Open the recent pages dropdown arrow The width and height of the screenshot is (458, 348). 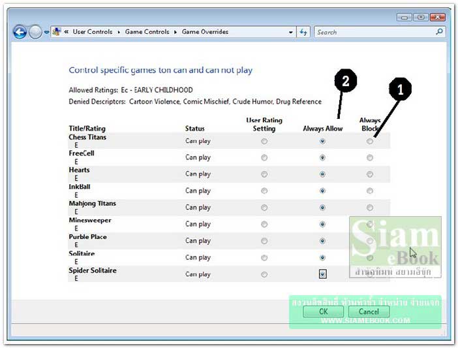pyautogui.click(x=46, y=32)
